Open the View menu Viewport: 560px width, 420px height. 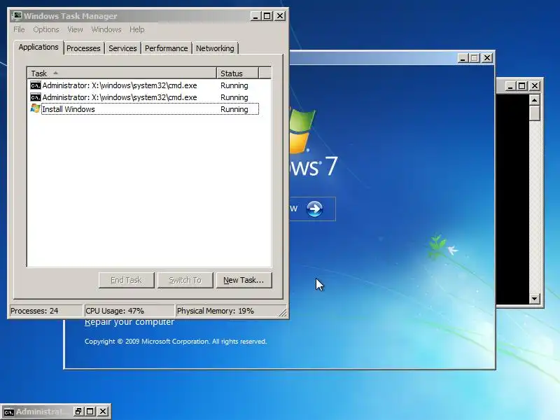click(75, 29)
